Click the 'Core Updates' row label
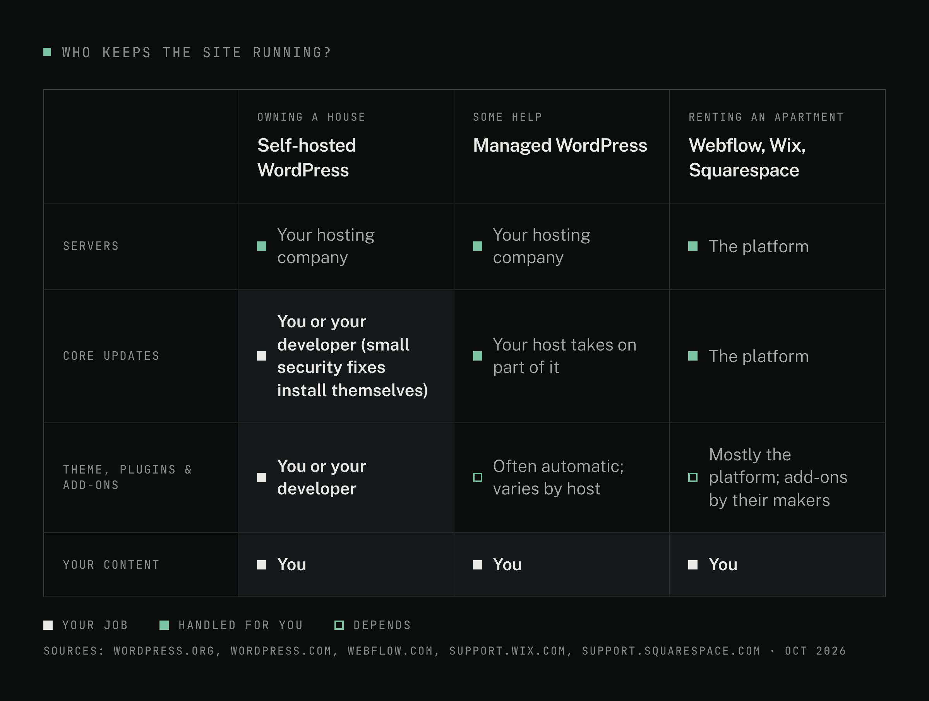929x701 pixels. pos(111,356)
